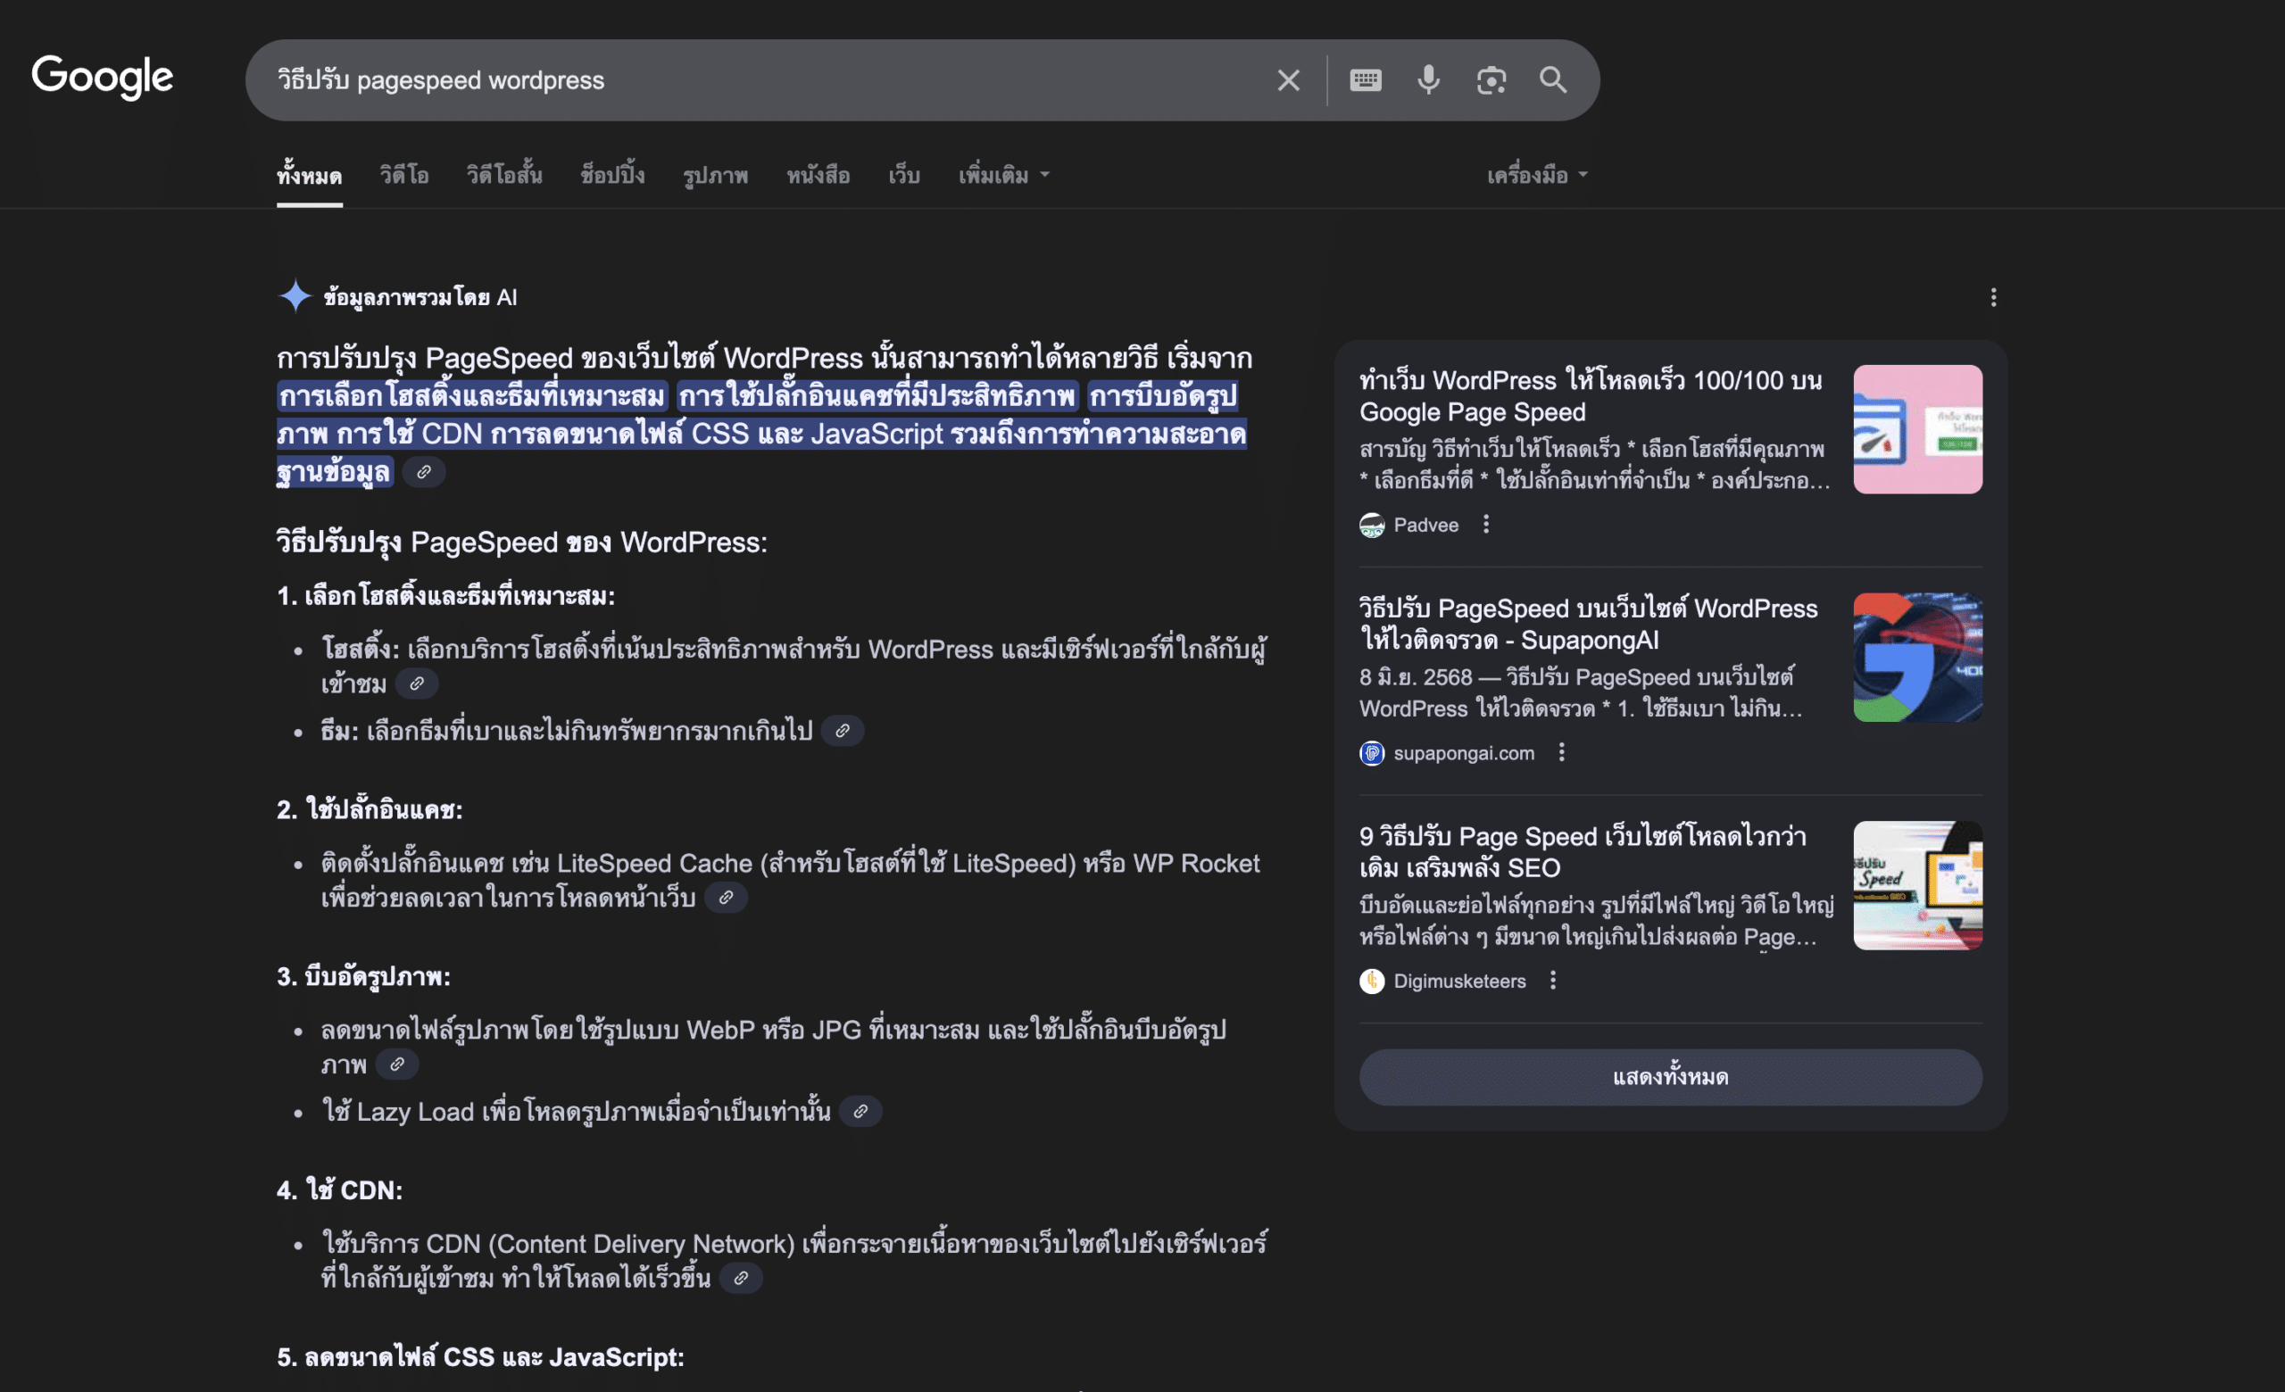The width and height of the screenshot is (2285, 1392).
Task: Expand the เครื่องมือ (Tools) dropdown
Action: (1537, 175)
